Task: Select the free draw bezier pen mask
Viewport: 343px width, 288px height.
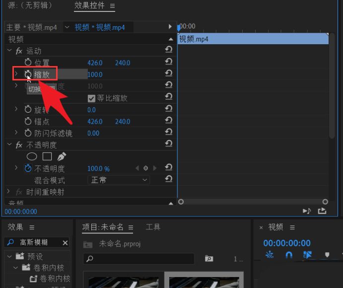Action: (62, 156)
